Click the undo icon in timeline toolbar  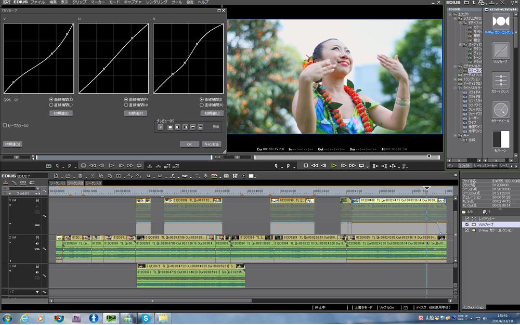148,176
